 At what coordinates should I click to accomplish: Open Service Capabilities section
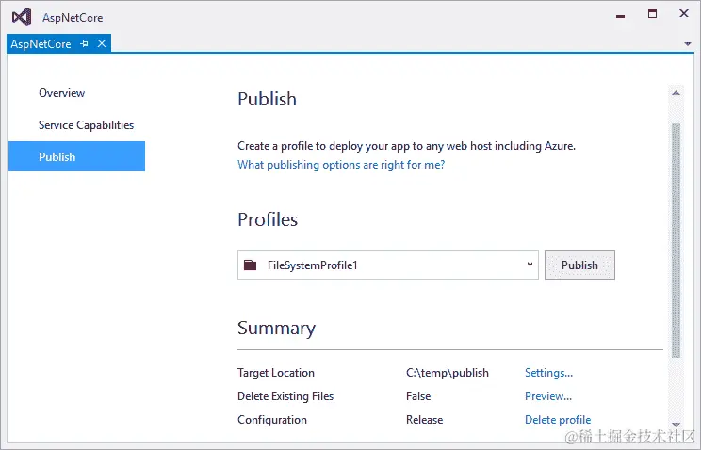click(87, 125)
